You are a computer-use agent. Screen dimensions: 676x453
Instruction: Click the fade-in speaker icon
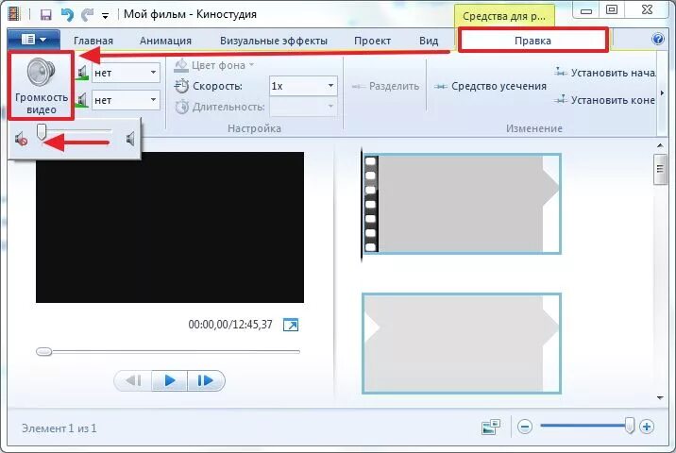click(x=83, y=73)
